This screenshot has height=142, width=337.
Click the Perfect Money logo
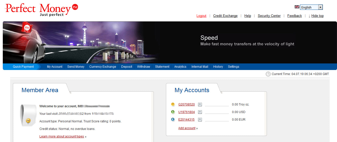pos(41,10)
